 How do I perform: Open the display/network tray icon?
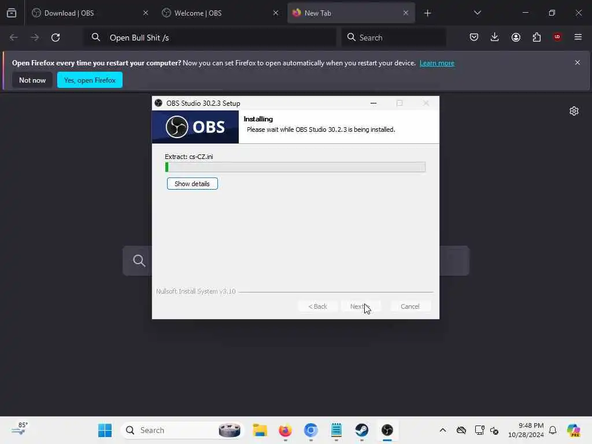coord(479,430)
